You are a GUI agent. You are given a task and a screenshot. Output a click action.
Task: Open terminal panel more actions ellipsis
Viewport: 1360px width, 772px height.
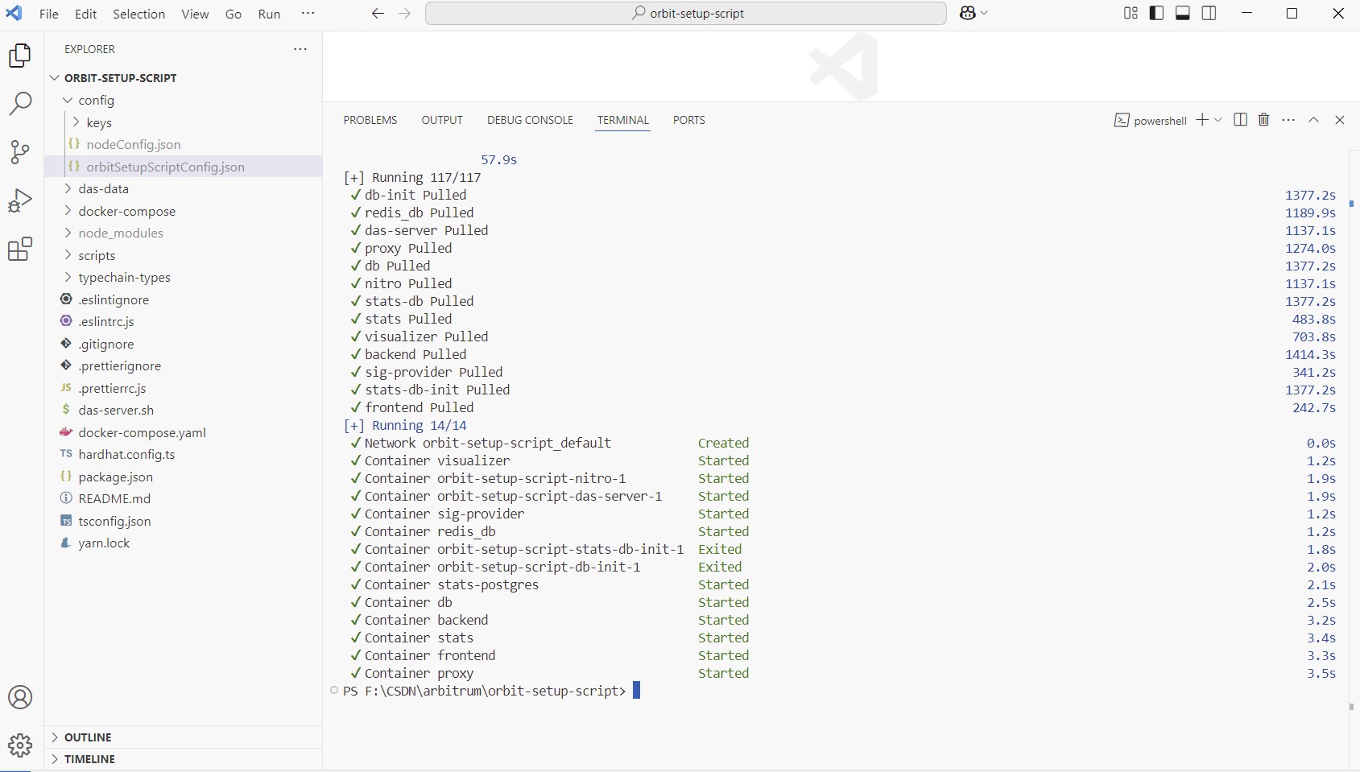click(x=1288, y=120)
